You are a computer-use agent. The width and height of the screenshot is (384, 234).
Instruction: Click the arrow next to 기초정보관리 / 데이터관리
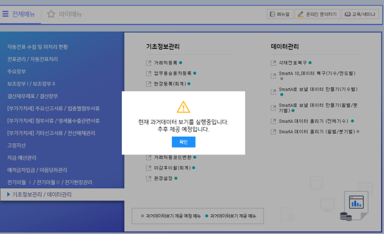tap(9, 194)
